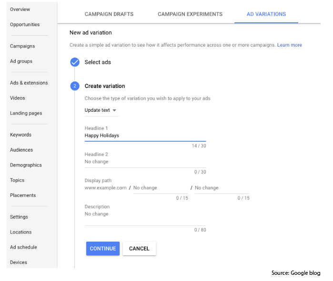Go to Ads & extensions in sidebar
This screenshot has height=281, width=333.
29,83
